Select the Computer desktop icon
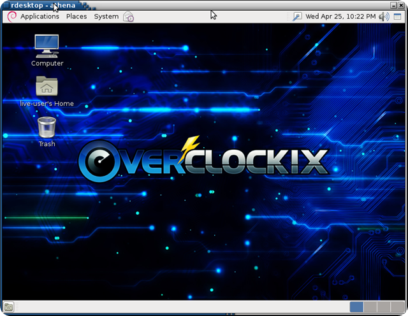 47,46
